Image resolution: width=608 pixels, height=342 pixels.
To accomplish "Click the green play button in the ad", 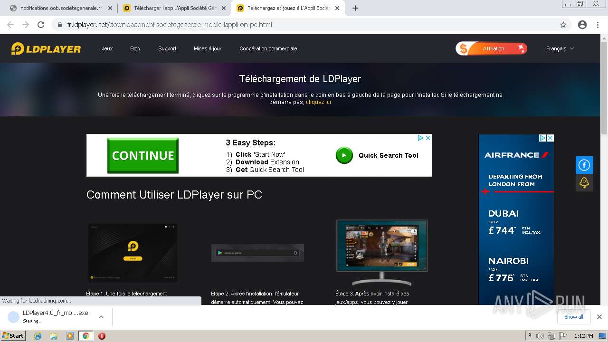I will point(344,155).
